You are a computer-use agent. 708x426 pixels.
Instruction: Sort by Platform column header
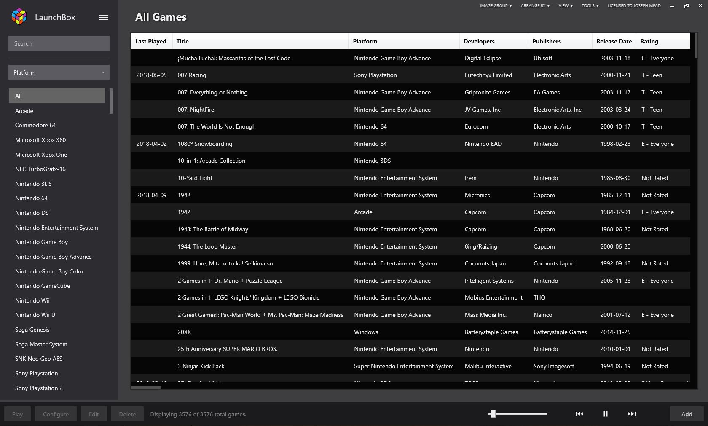pyautogui.click(x=404, y=41)
